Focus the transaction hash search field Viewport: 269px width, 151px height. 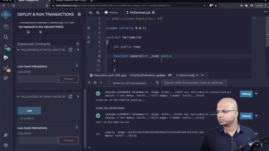pos(194,83)
